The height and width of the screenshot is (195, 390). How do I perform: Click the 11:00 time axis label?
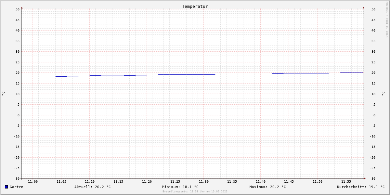tap(33, 182)
